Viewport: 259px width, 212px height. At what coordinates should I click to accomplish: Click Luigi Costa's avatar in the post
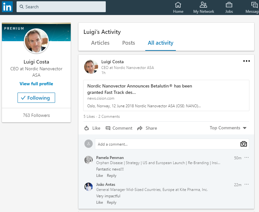tap(91, 67)
